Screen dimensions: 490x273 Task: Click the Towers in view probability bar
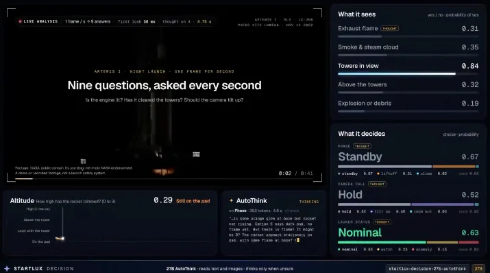408,74
